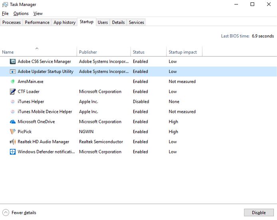Collapse view with Fewer details arrow
The image size is (277, 220).
pos(6,212)
